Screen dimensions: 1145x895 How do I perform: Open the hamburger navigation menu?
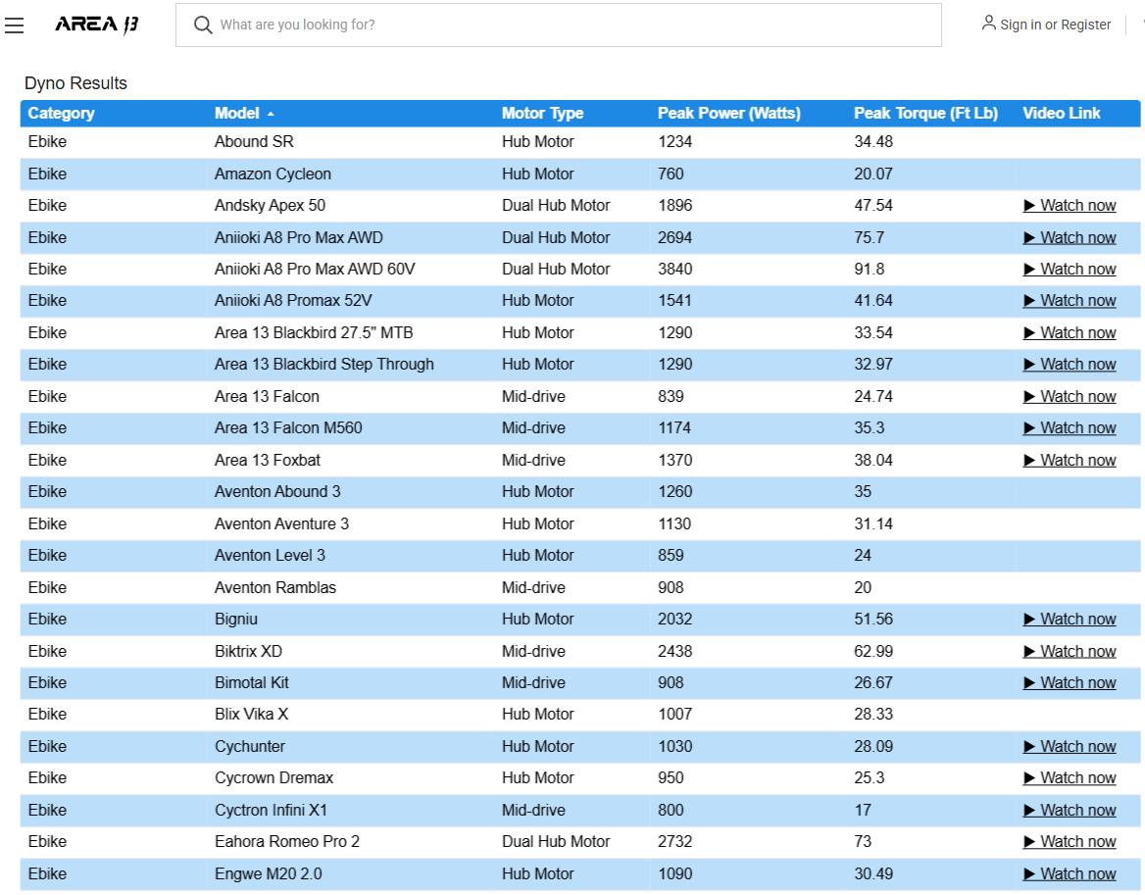(x=14, y=25)
